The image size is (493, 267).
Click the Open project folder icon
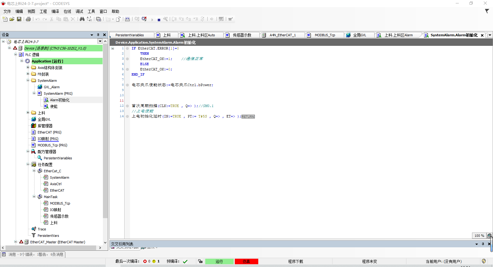pyautogui.click(x=12, y=19)
